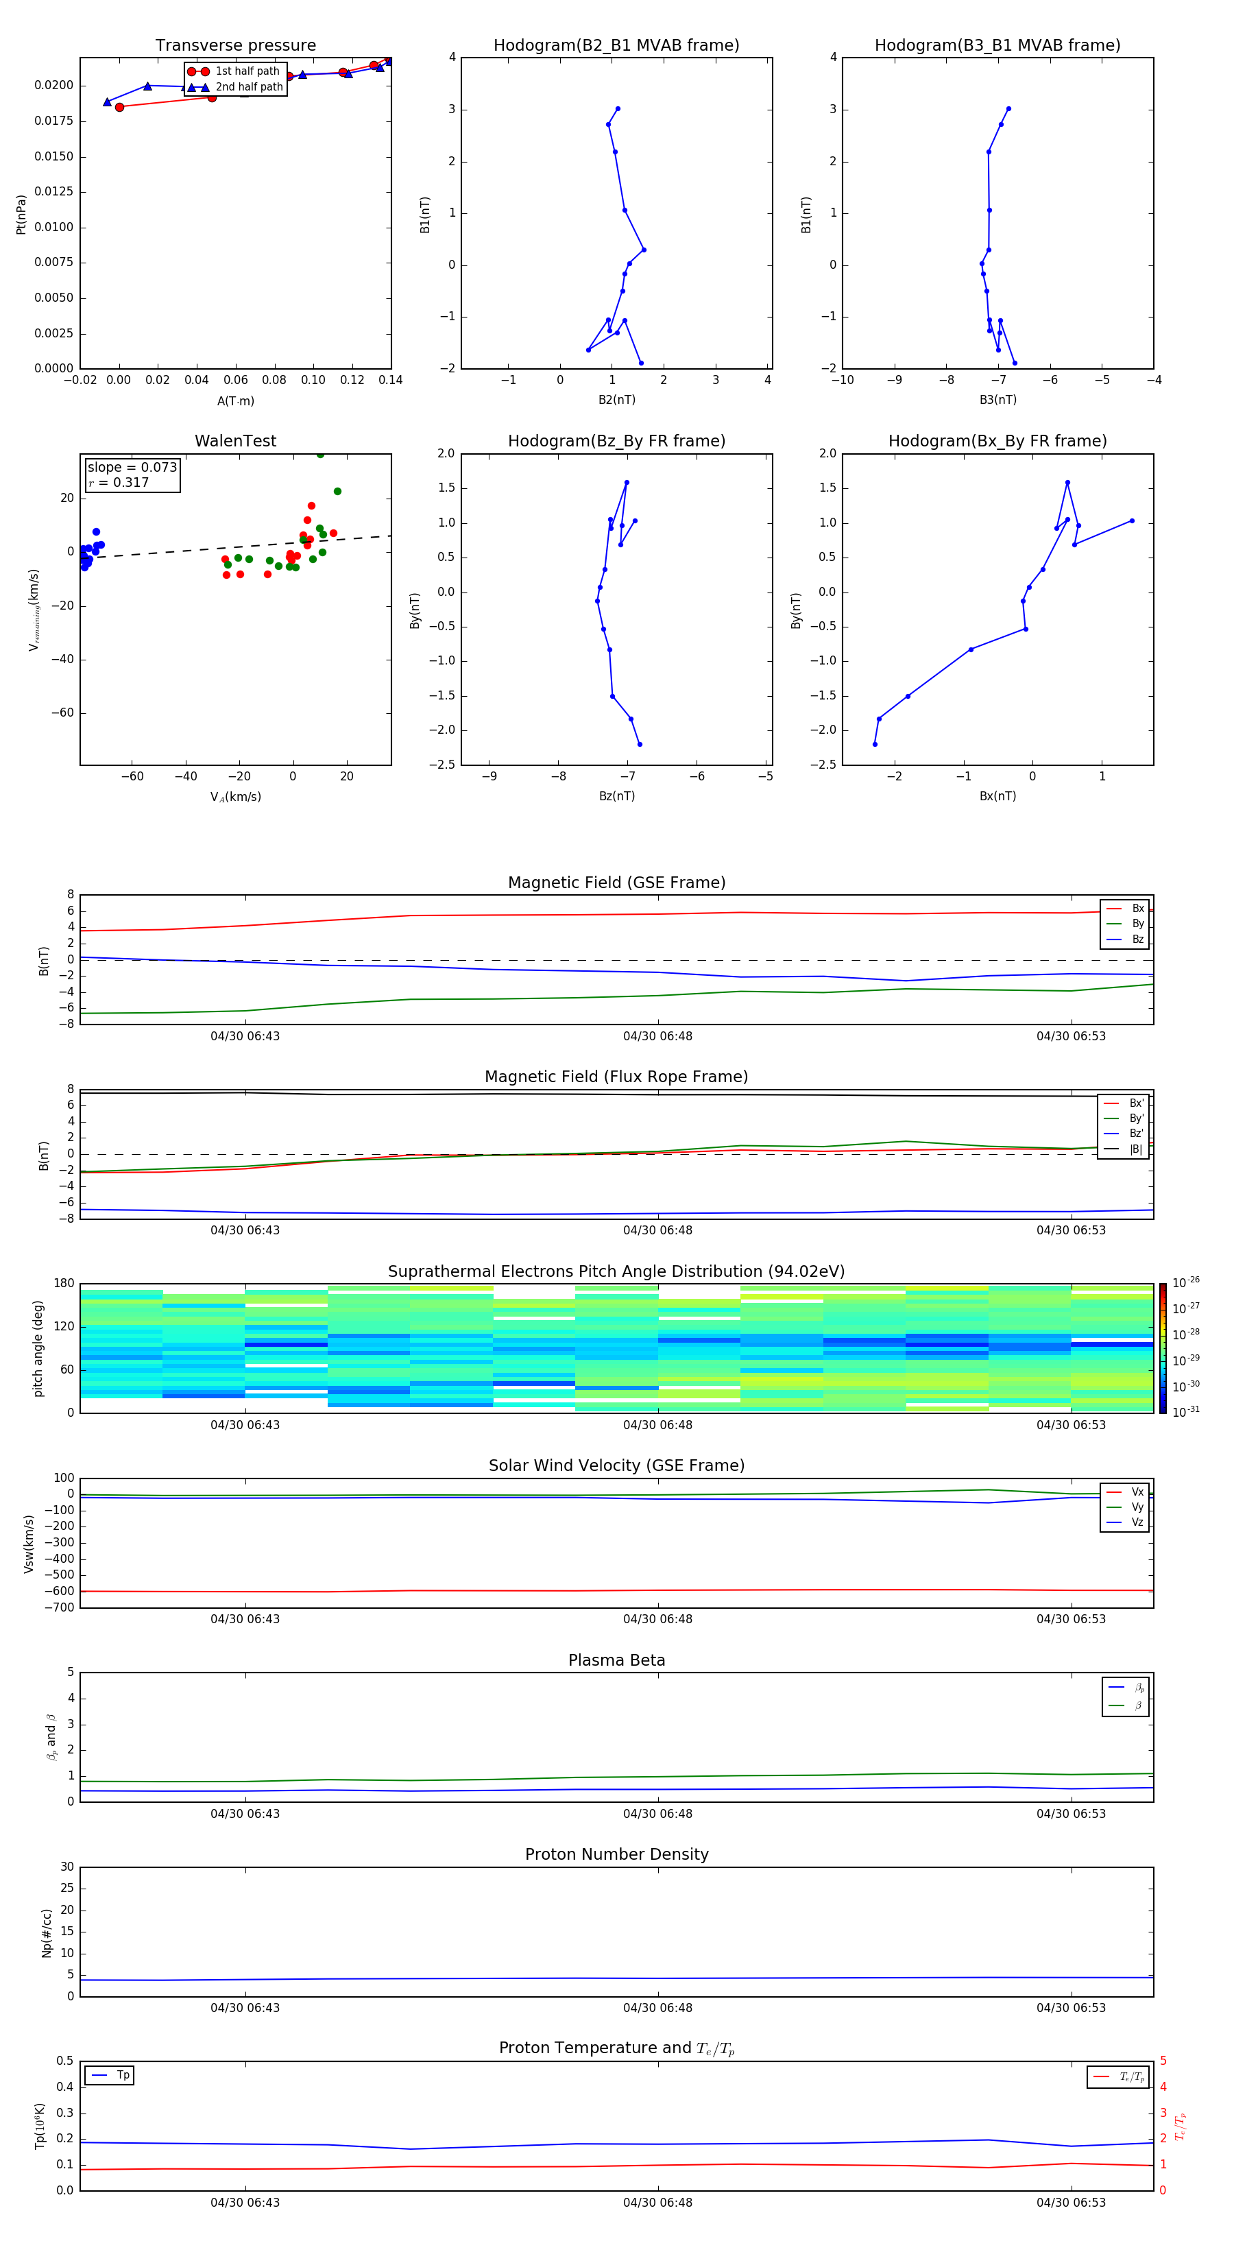This screenshot has width=1234, height=2263.
Task: Click the 'Proton Number Density' title
Action: pyautogui.click(x=616, y=1854)
